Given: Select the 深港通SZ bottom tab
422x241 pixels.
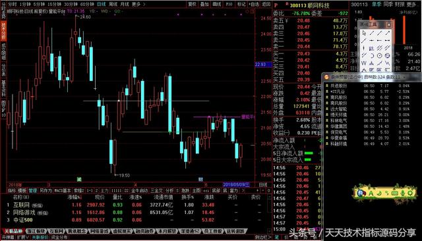Looking at the screenshot, I should click(x=191, y=231).
